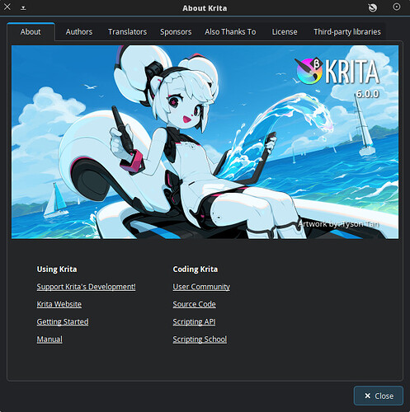Open the Third-party libraries tab
Image resolution: width=410 pixels, height=412 pixels.
347,32
